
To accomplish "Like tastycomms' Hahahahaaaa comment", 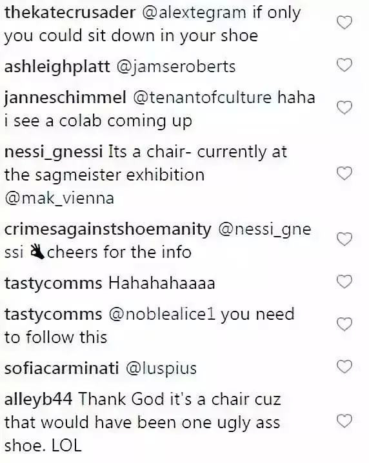I will point(344,282).
